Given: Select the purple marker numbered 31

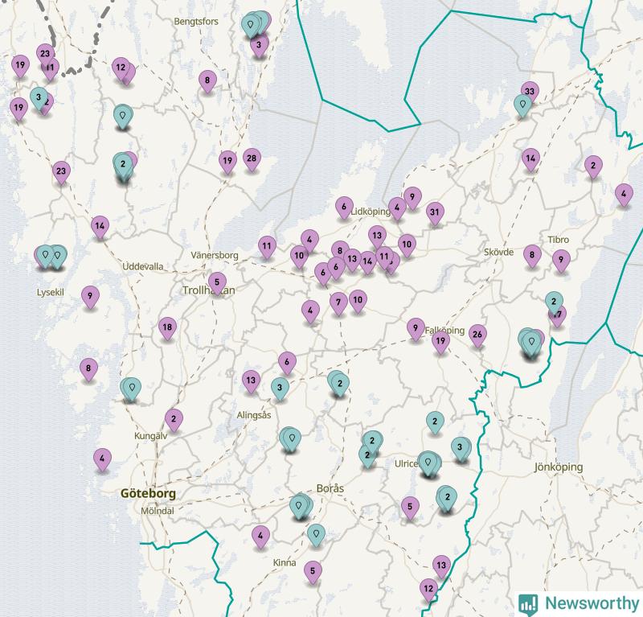Looking at the screenshot, I should click(435, 212).
